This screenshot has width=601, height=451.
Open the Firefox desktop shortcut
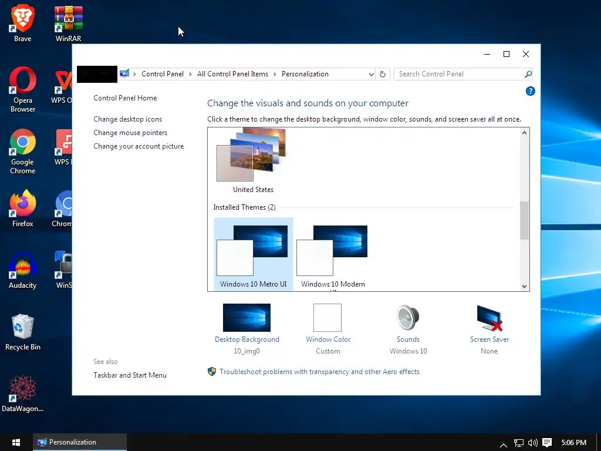pyautogui.click(x=23, y=208)
